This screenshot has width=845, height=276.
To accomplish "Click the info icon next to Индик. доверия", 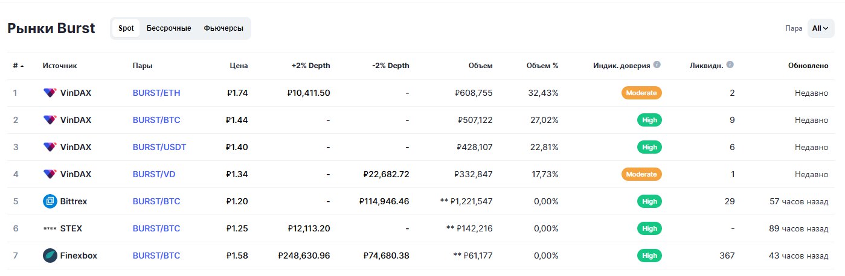I will point(657,64).
